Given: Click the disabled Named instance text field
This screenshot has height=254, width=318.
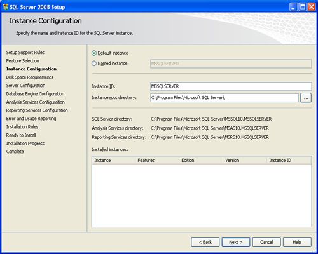Looking at the screenshot, I should point(231,63).
